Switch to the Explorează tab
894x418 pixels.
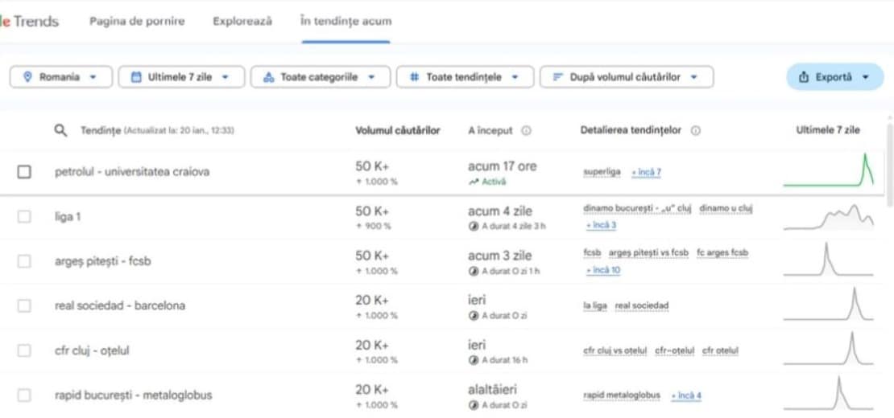coord(242,21)
